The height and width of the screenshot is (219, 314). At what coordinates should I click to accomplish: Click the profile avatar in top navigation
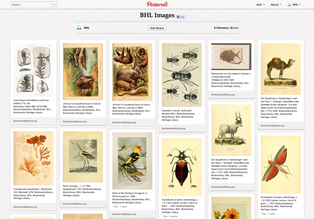click(x=289, y=4)
